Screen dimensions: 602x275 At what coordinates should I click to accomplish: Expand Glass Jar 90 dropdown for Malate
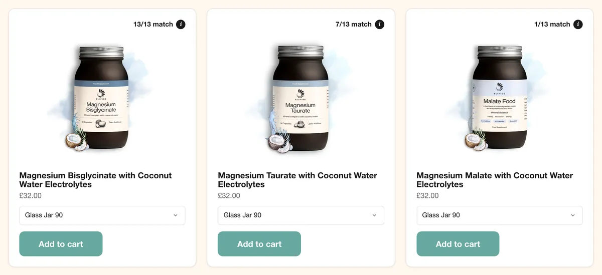coord(500,215)
